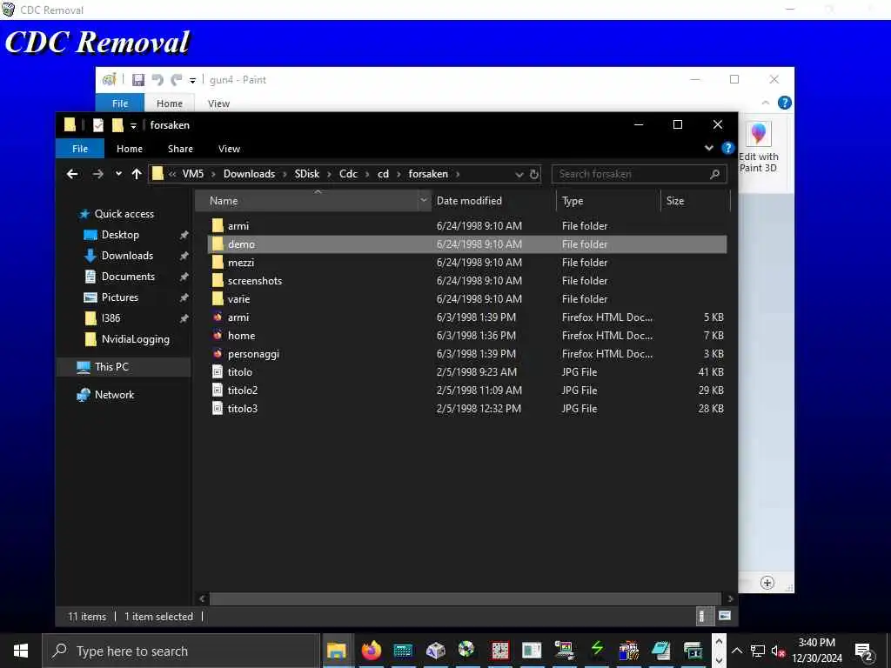This screenshot has height=668, width=891.
Task: Click Undo icon in Paint title bar
Action: (x=157, y=80)
